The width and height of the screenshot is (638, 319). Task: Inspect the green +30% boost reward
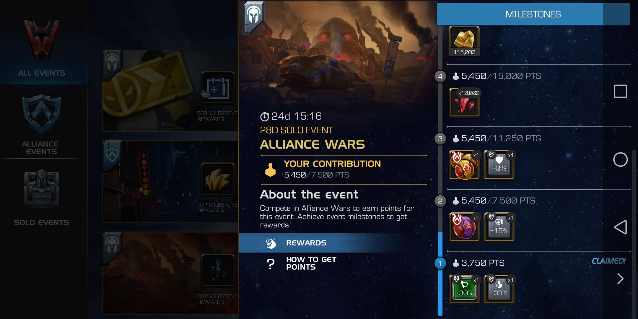pos(464,289)
